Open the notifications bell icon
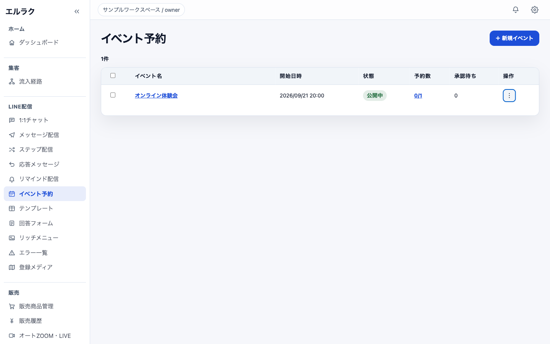 click(x=516, y=10)
